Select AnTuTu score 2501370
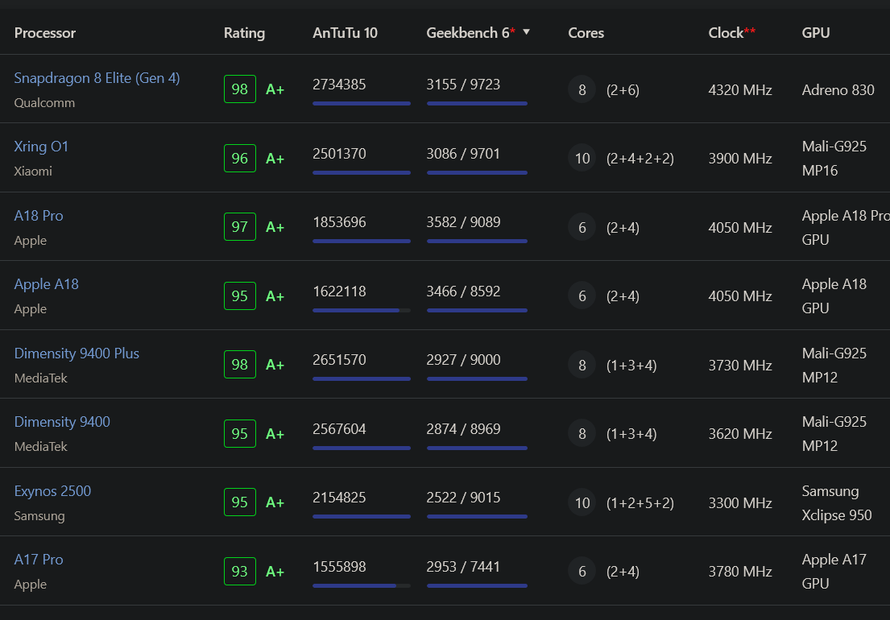This screenshot has height=620, width=890. (x=339, y=154)
